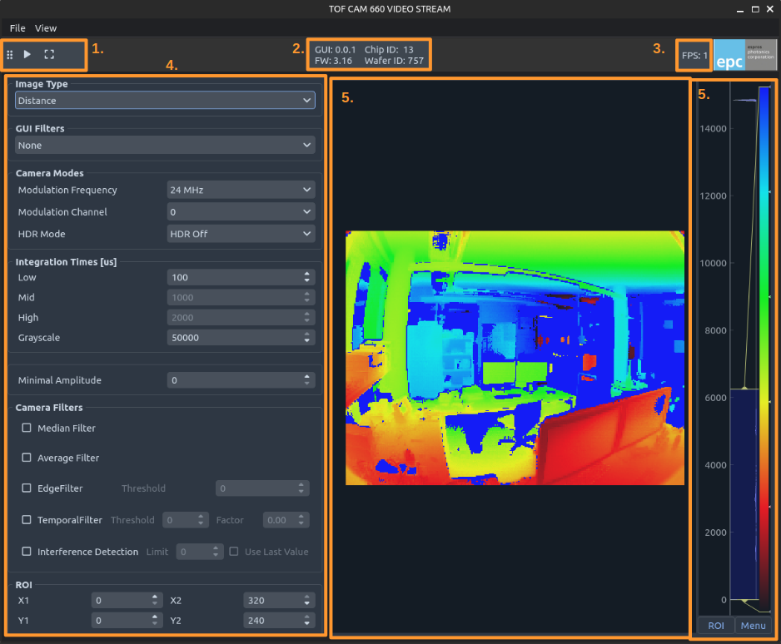Start the video stream with Play button

click(27, 54)
